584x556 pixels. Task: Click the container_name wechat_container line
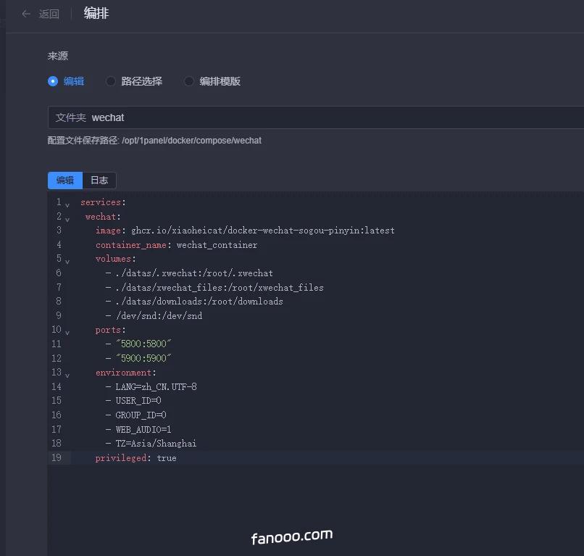(x=176, y=245)
